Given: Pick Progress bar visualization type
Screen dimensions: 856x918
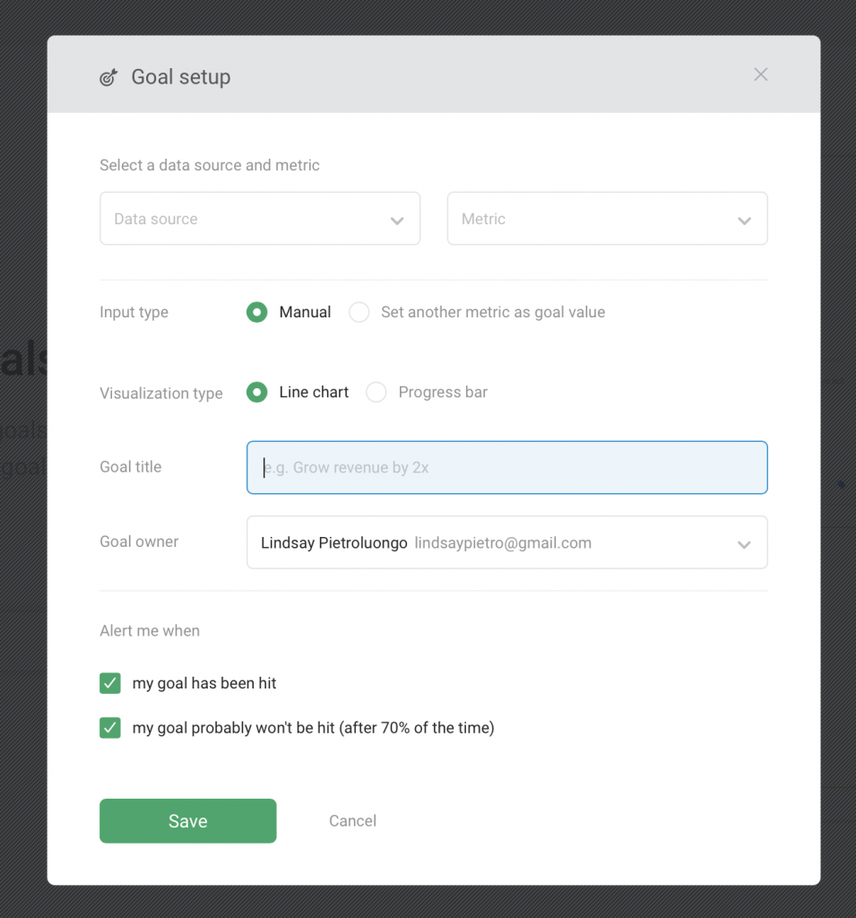Looking at the screenshot, I should pos(376,393).
